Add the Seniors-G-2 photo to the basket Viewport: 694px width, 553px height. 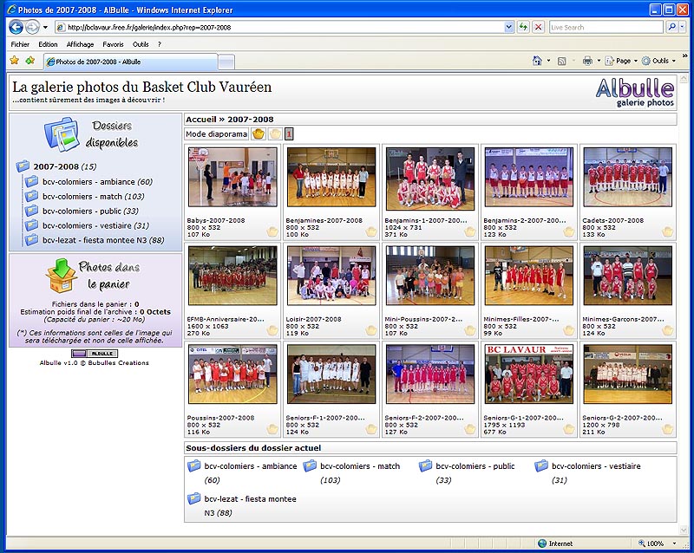click(667, 429)
